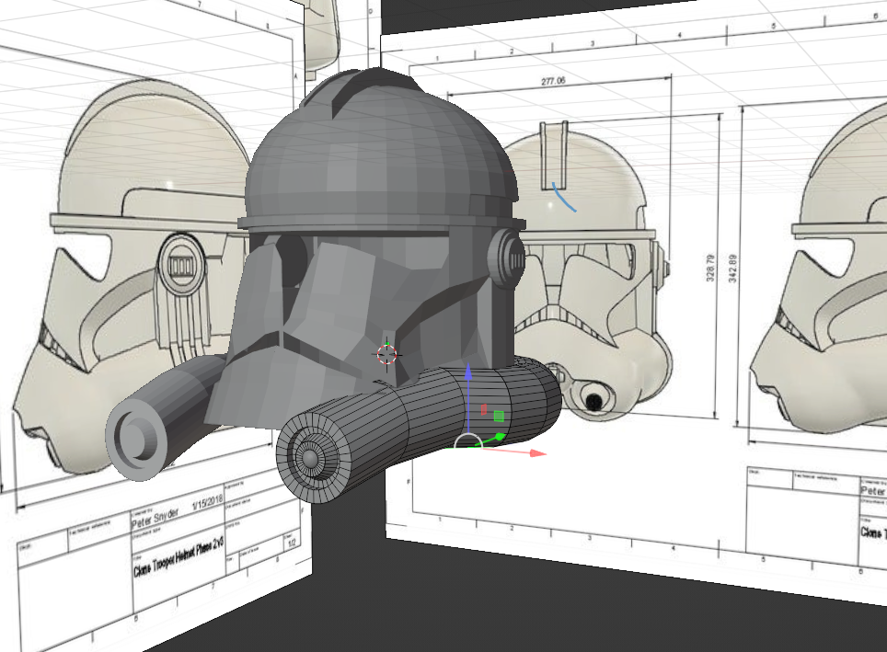Click the blue Z-axis gizmo arrow
This screenshot has height=652, width=887.
click(468, 372)
